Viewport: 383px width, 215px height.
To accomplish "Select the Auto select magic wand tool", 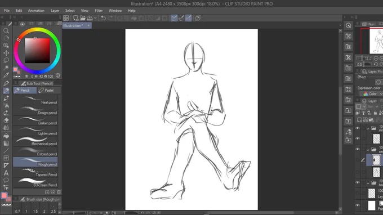I will click(6, 68).
